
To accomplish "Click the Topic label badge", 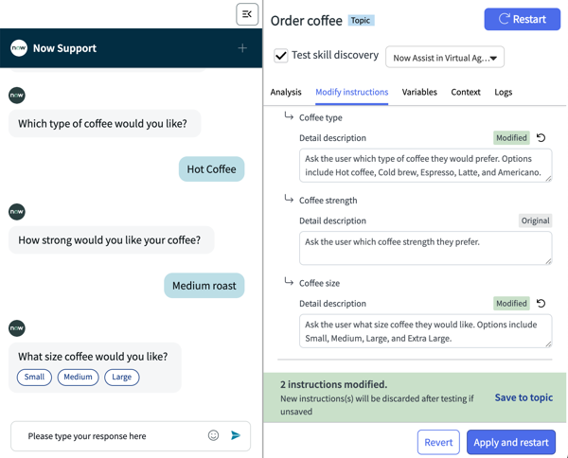I will click(361, 20).
